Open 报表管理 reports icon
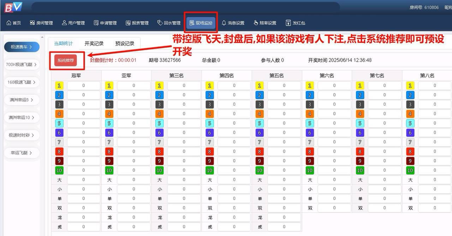Viewport: 452px width, 236px height. 129,23
